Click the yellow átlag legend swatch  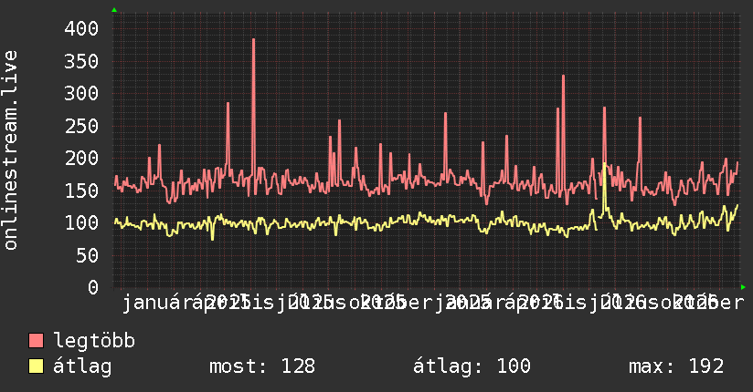36,366
